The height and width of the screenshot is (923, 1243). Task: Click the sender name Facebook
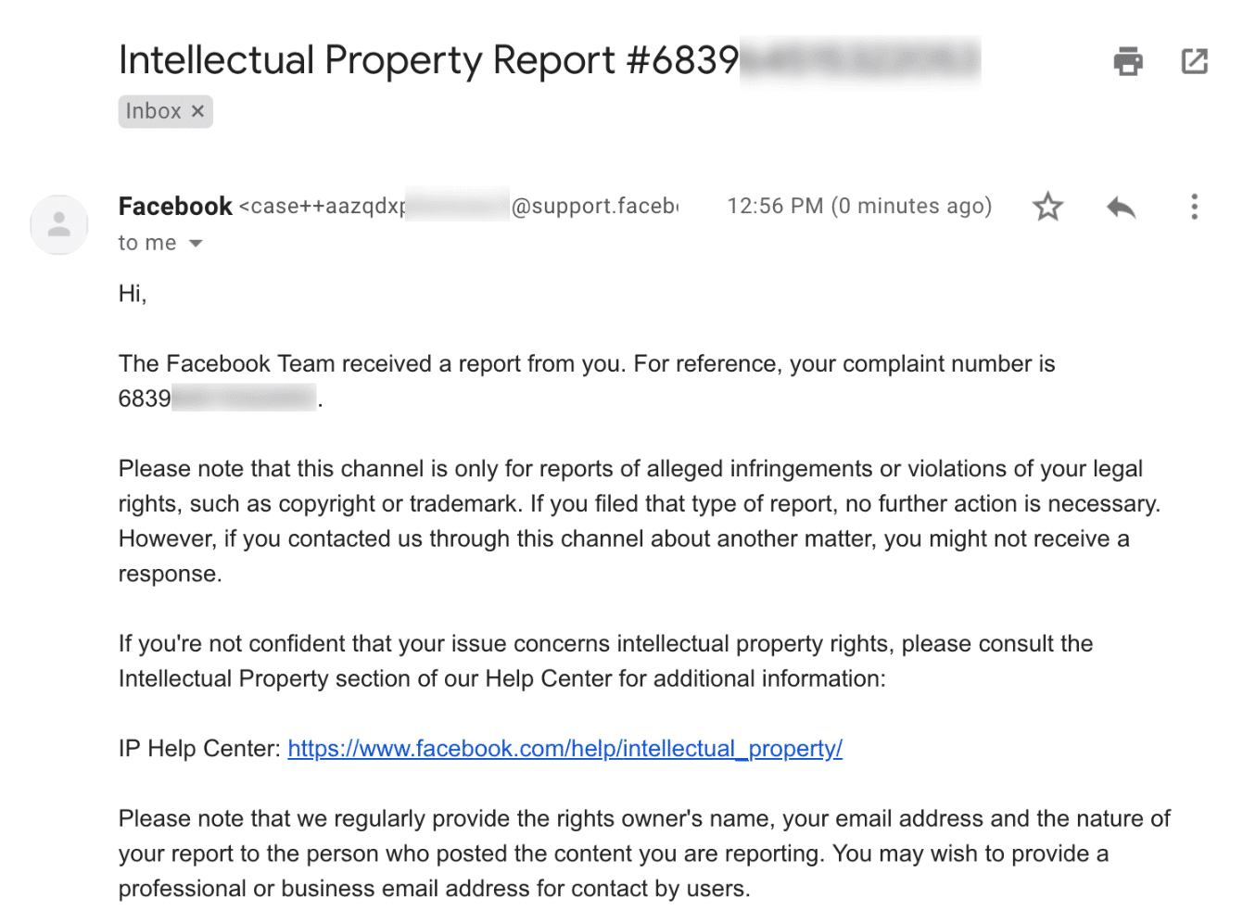[174, 206]
